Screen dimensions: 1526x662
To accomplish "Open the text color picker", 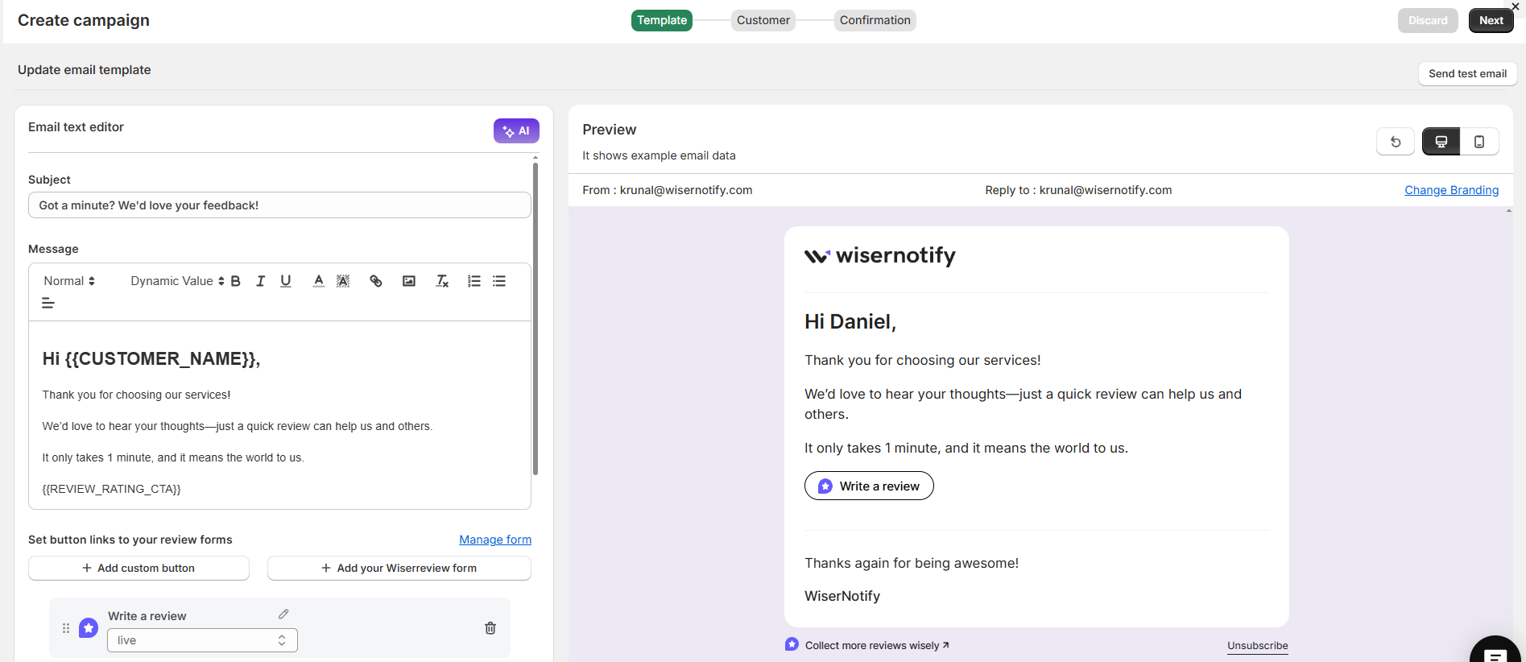I will (319, 281).
